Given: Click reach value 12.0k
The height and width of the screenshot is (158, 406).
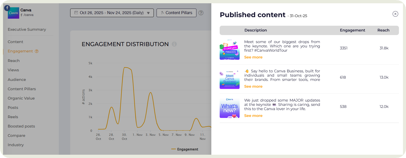Looking at the screenshot, I should click(384, 107).
